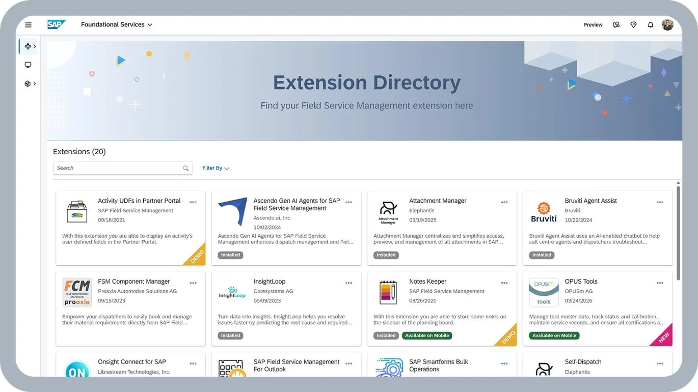Open more options for Outlook extension card

(349, 363)
